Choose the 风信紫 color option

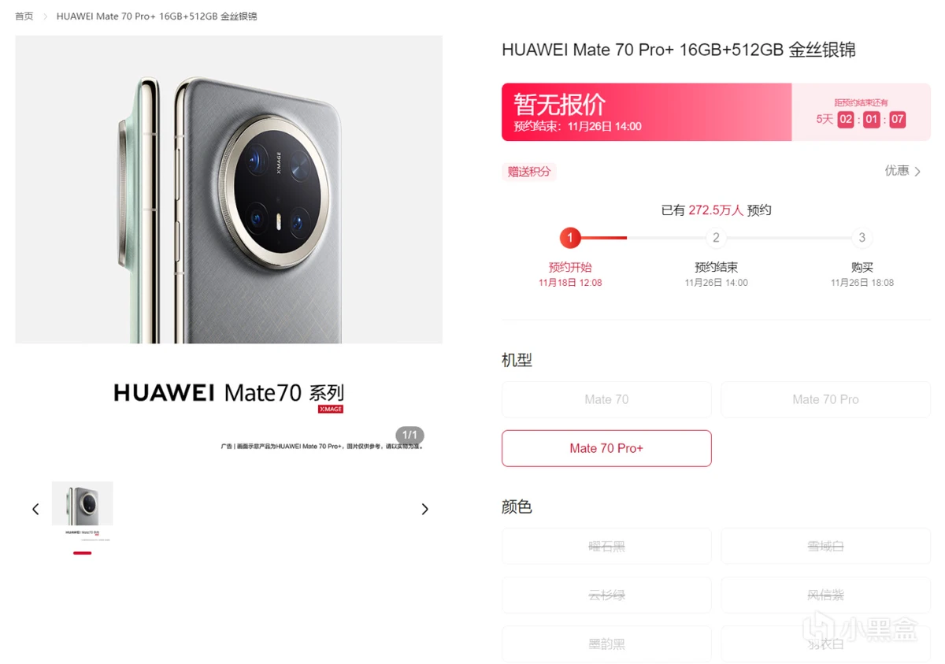[825, 595]
